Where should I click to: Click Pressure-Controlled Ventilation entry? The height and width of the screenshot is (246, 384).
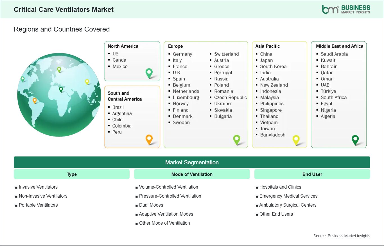[170, 196]
